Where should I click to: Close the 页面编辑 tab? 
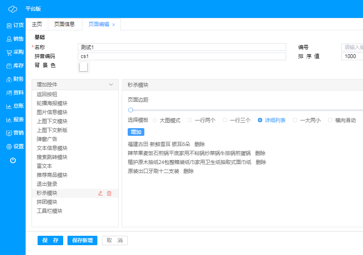114,25
